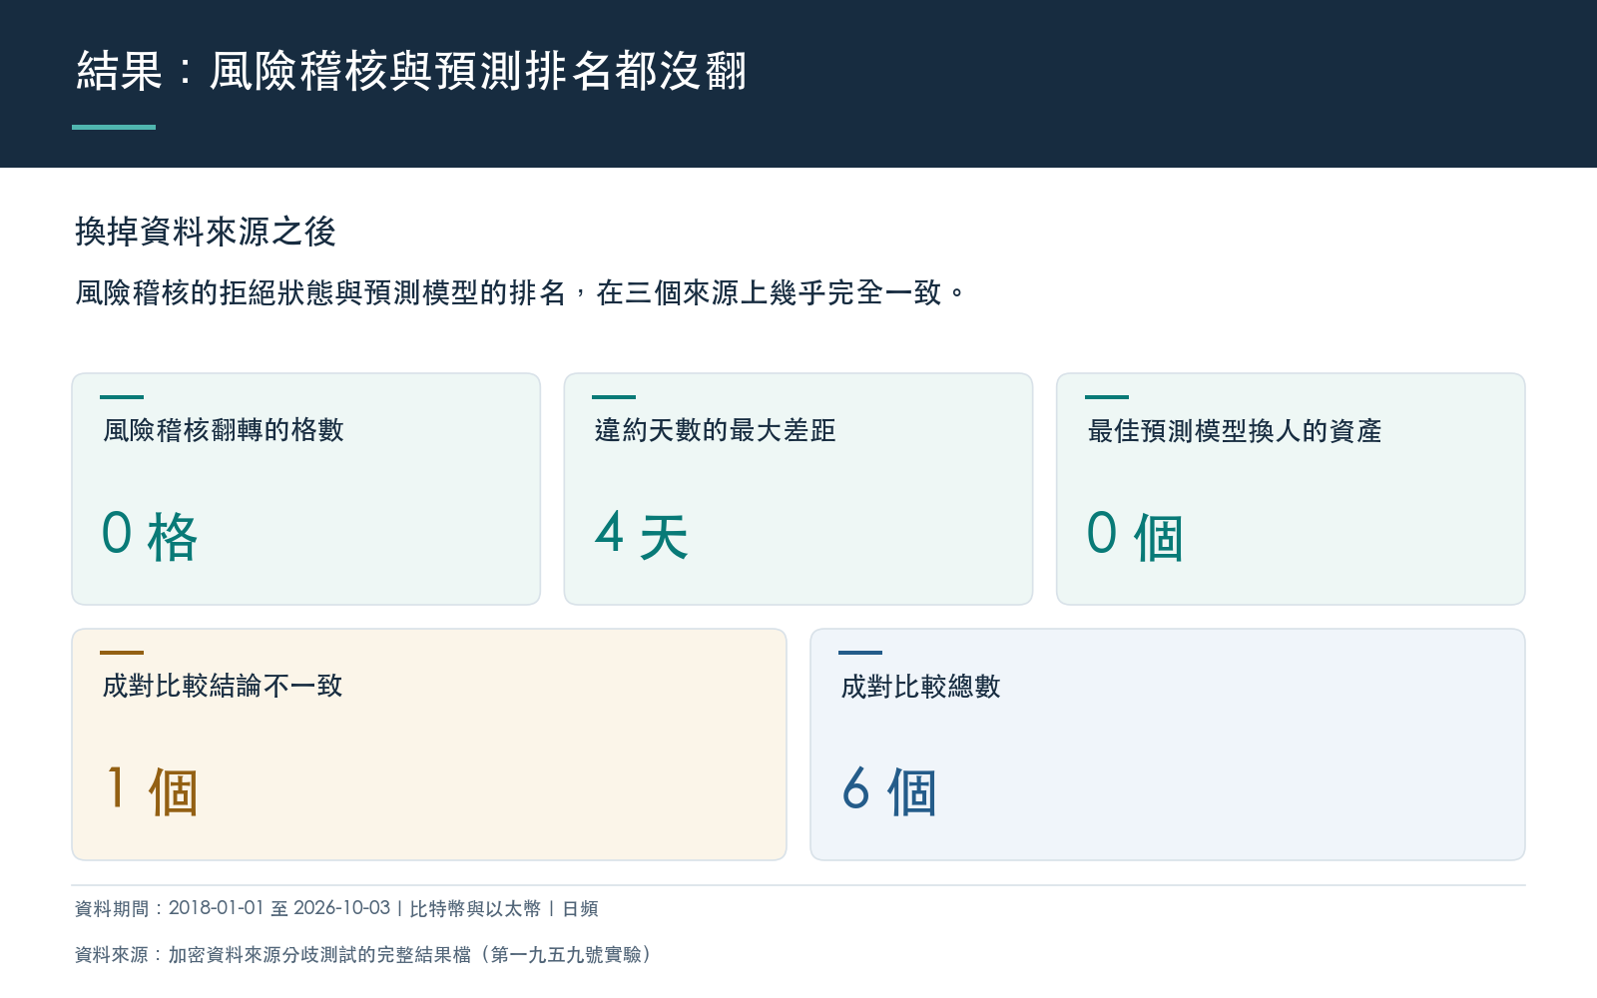This screenshot has height=998, width=1597.
Task: Click the slide title 結果：風險稽核與預測排名都沒翻
Action: coord(411,71)
